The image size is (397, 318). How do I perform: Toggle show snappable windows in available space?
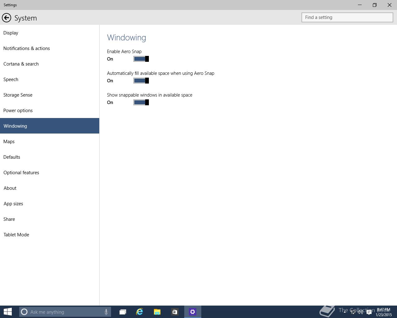(x=141, y=102)
